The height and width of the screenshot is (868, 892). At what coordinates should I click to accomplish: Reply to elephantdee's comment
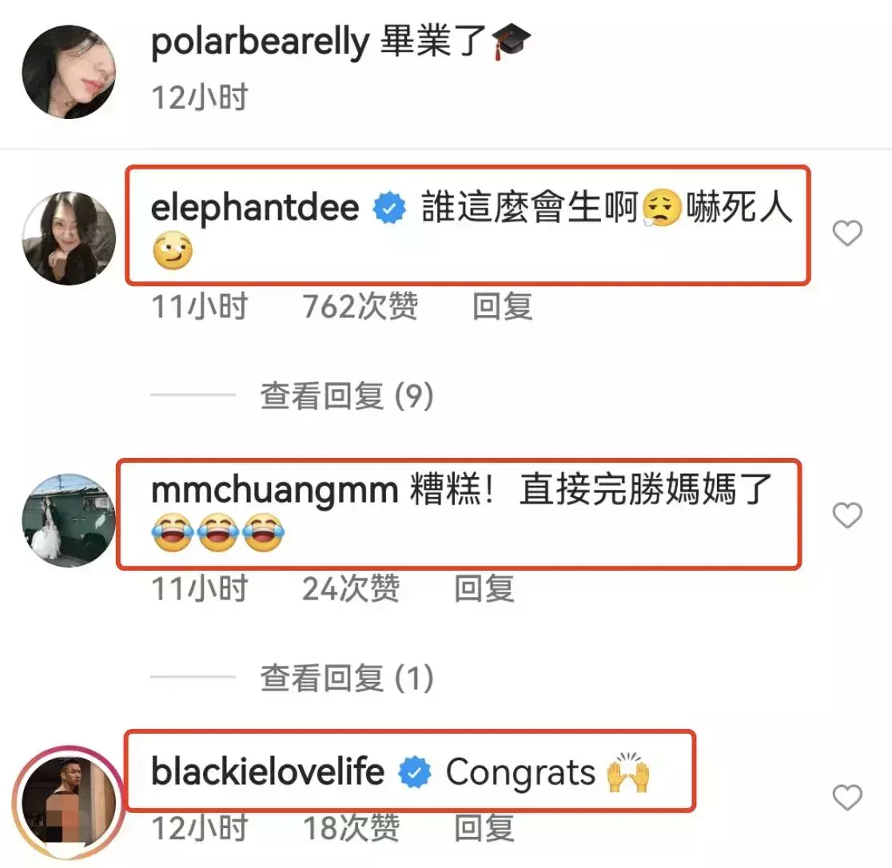click(503, 307)
